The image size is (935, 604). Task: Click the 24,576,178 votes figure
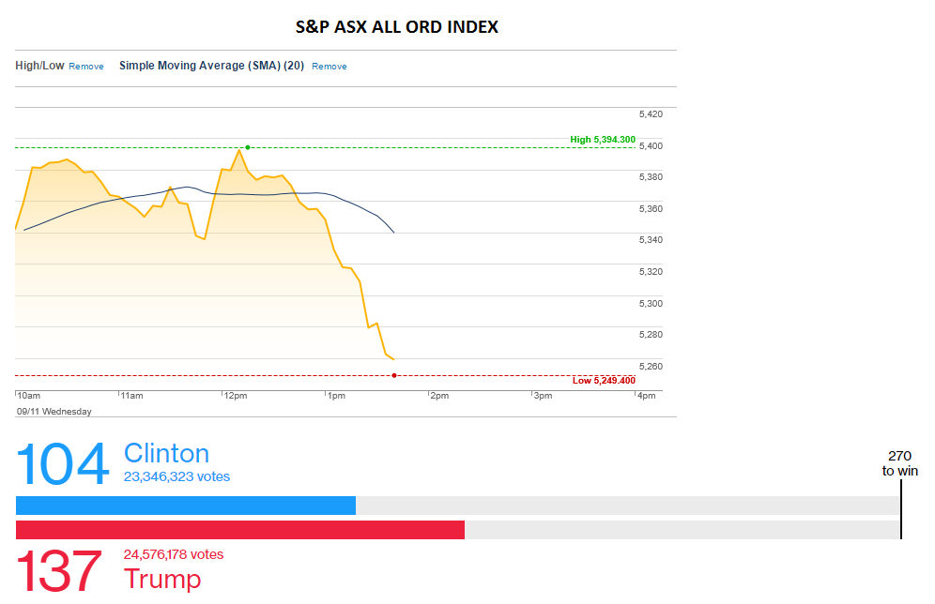tap(174, 554)
